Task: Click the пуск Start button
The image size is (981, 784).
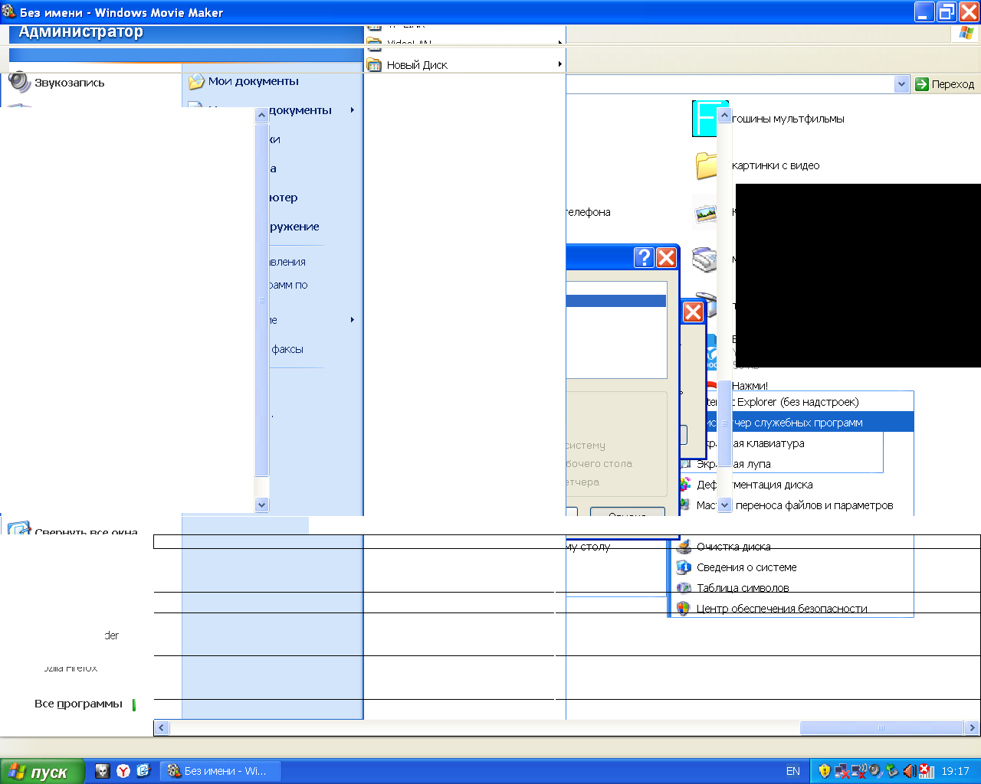Action: click(42, 772)
